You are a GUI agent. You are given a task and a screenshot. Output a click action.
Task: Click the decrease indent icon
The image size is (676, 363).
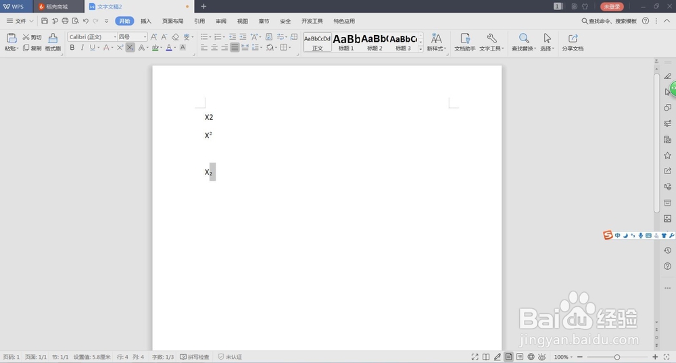pyautogui.click(x=233, y=37)
